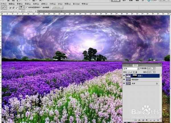171x123 pixels.
Task: Expand the layer Fill slider arrow
Action: coord(154,72)
